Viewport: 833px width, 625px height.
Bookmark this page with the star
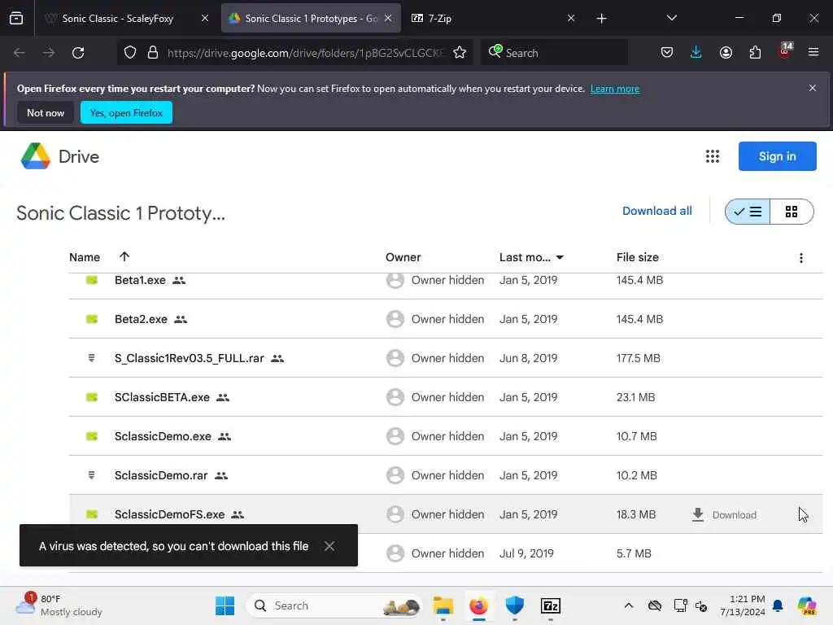click(x=460, y=53)
